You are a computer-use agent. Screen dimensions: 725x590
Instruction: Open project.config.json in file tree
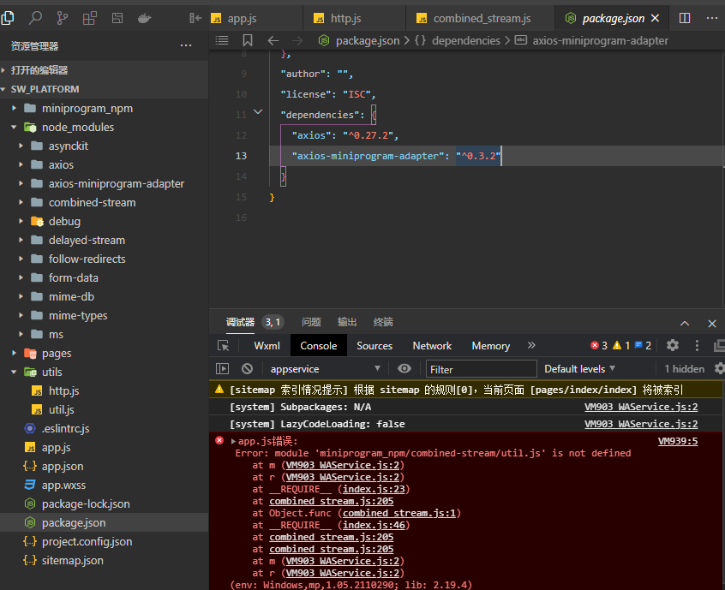click(x=87, y=541)
